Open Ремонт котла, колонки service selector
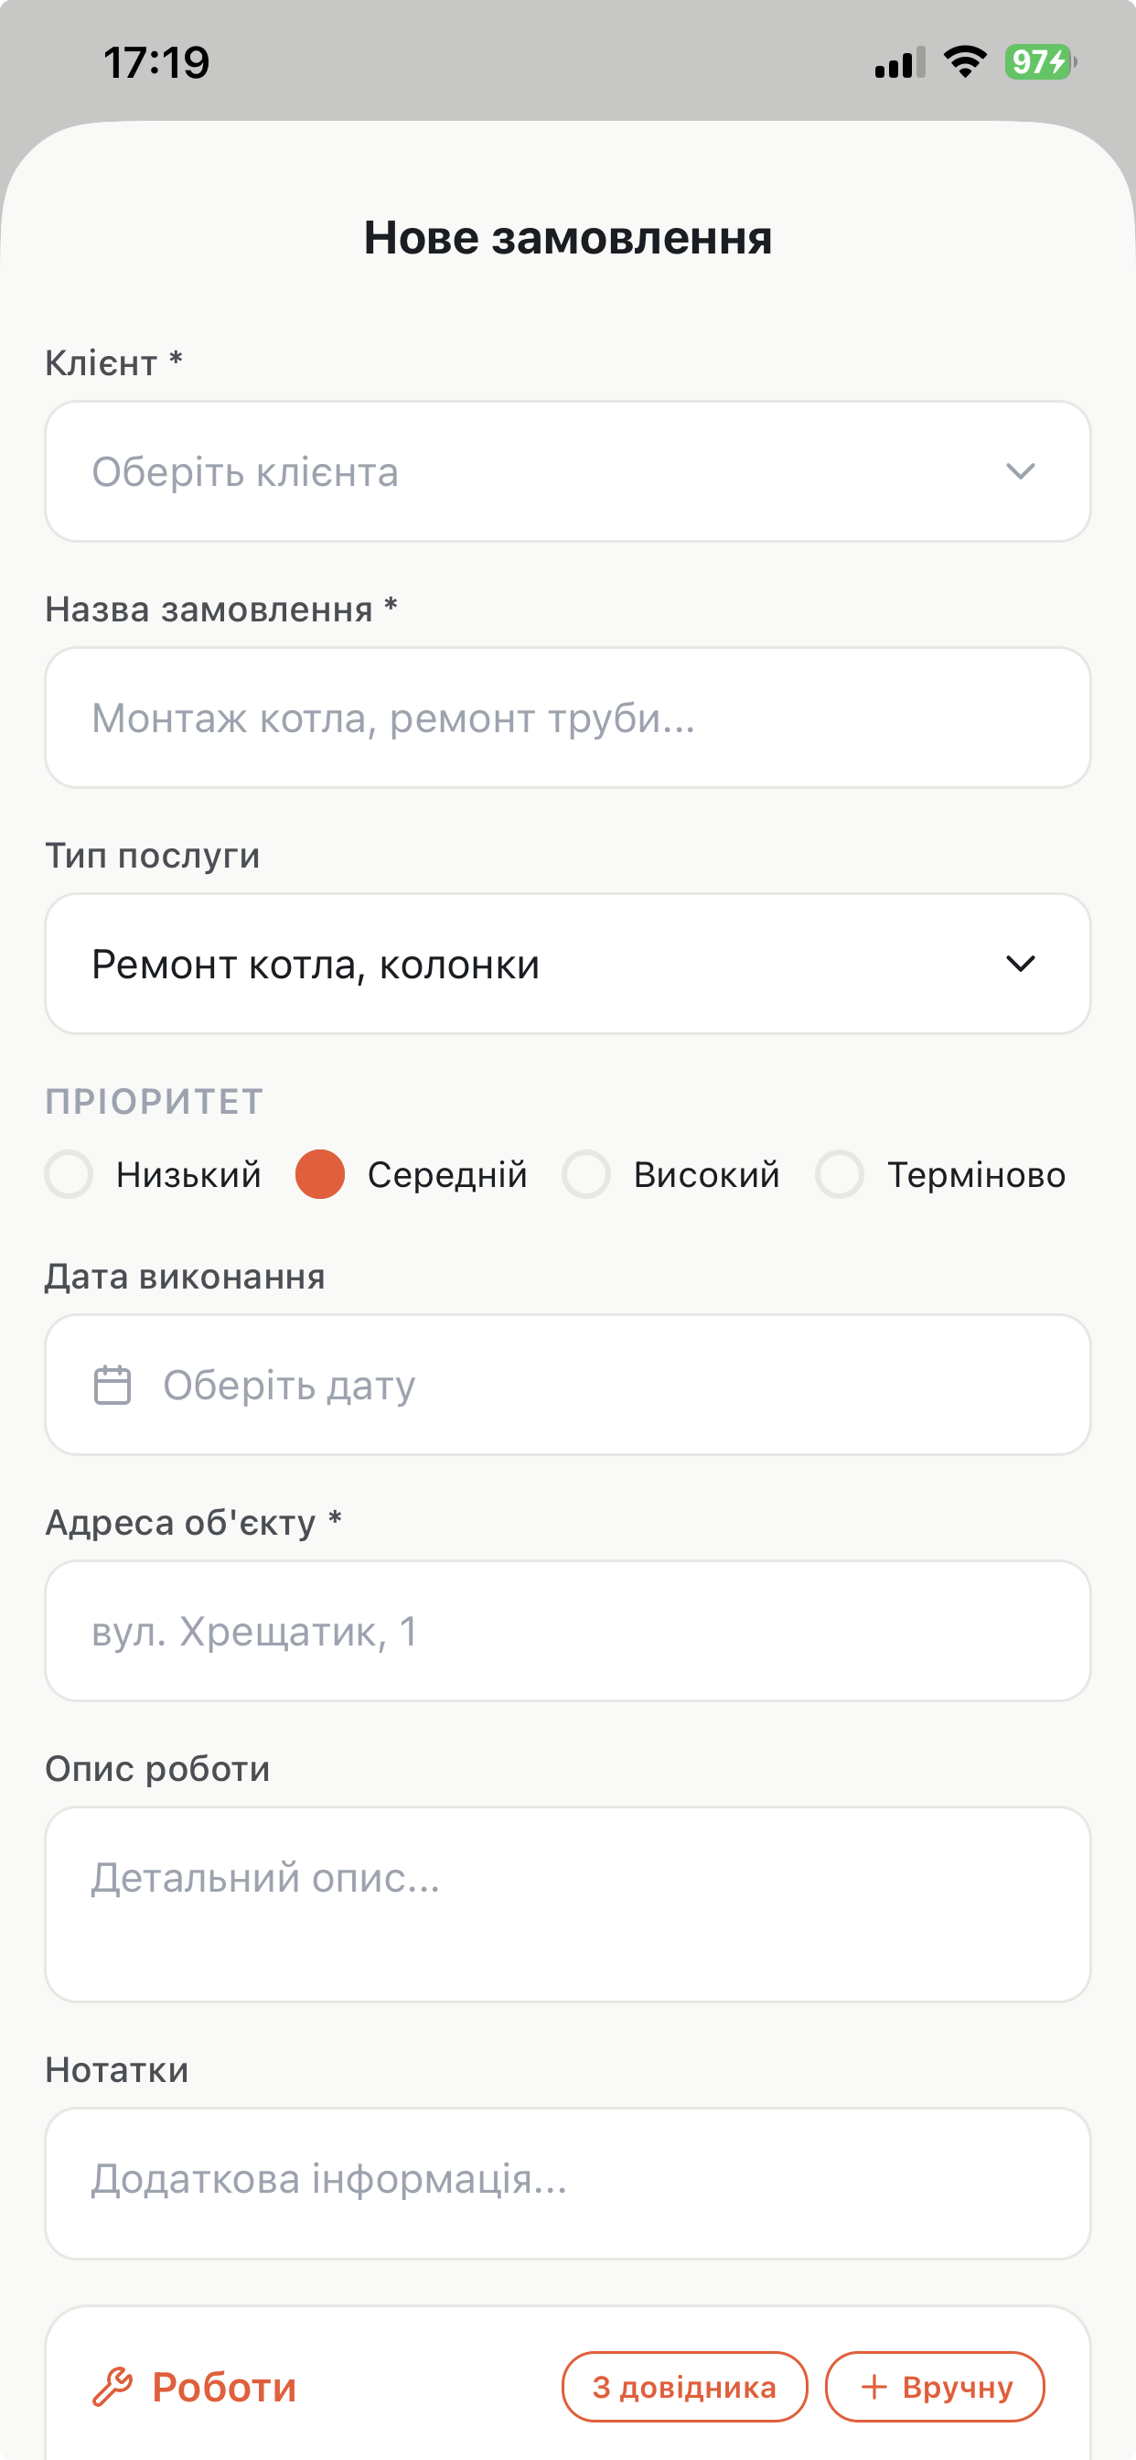1136x2460 pixels. pyautogui.click(x=568, y=964)
